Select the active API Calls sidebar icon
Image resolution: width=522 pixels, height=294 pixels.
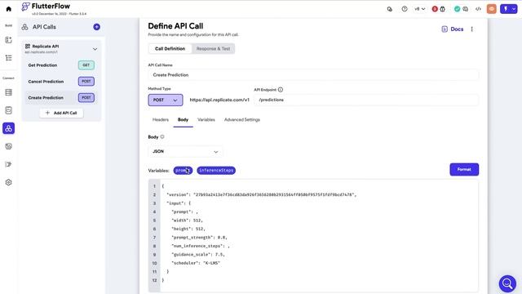point(9,128)
